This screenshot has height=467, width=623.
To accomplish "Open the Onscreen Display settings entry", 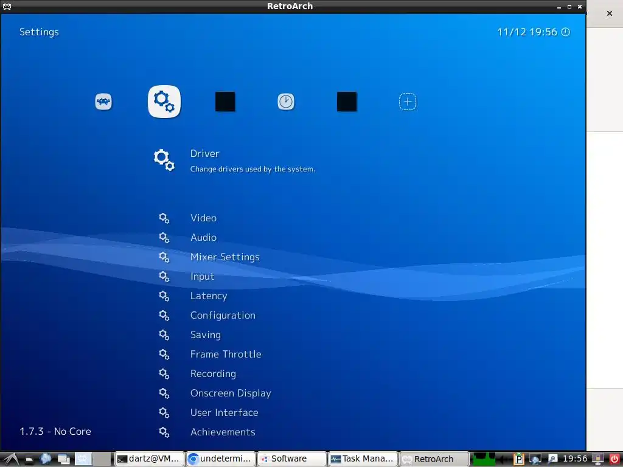I will click(x=231, y=393).
